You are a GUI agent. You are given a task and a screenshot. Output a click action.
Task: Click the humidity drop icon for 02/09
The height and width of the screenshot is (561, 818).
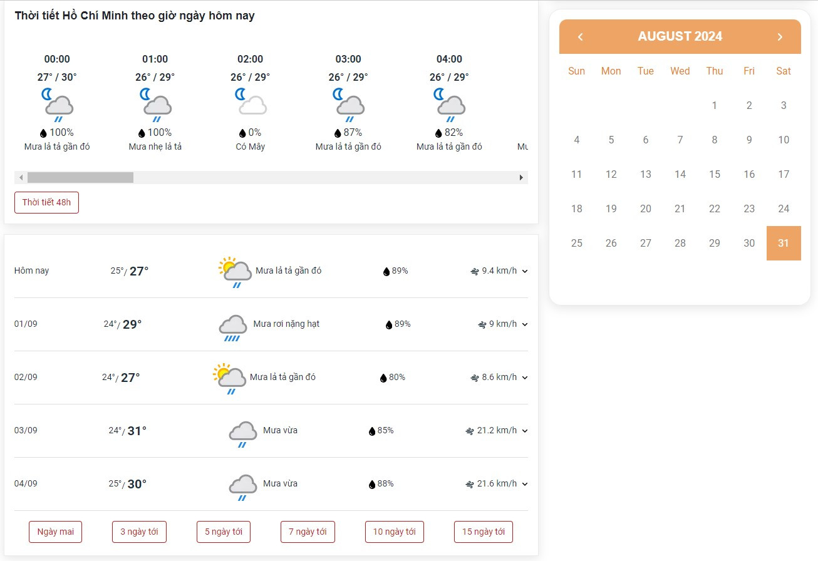tap(383, 378)
